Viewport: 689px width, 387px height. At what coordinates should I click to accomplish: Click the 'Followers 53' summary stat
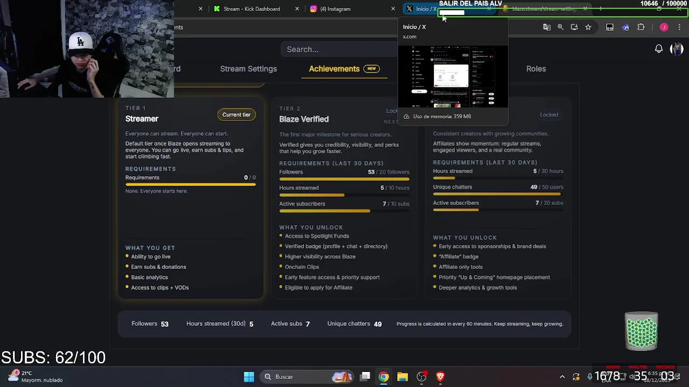(150, 324)
